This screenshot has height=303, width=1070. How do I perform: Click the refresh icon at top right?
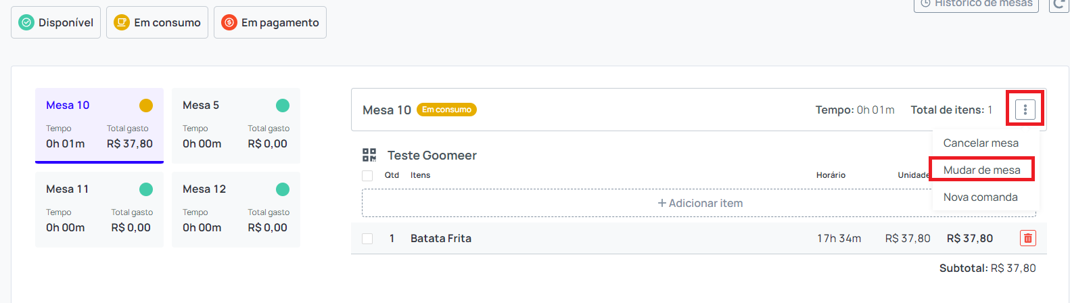tap(1060, 4)
